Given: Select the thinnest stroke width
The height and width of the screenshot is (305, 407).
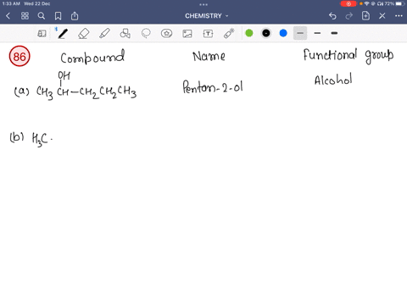Looking at the screenshot, I should click(x=300, y=33).
